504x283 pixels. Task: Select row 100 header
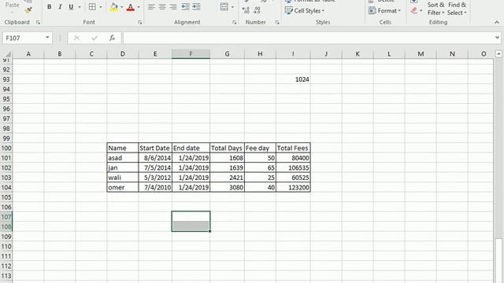tap(6, 149)
